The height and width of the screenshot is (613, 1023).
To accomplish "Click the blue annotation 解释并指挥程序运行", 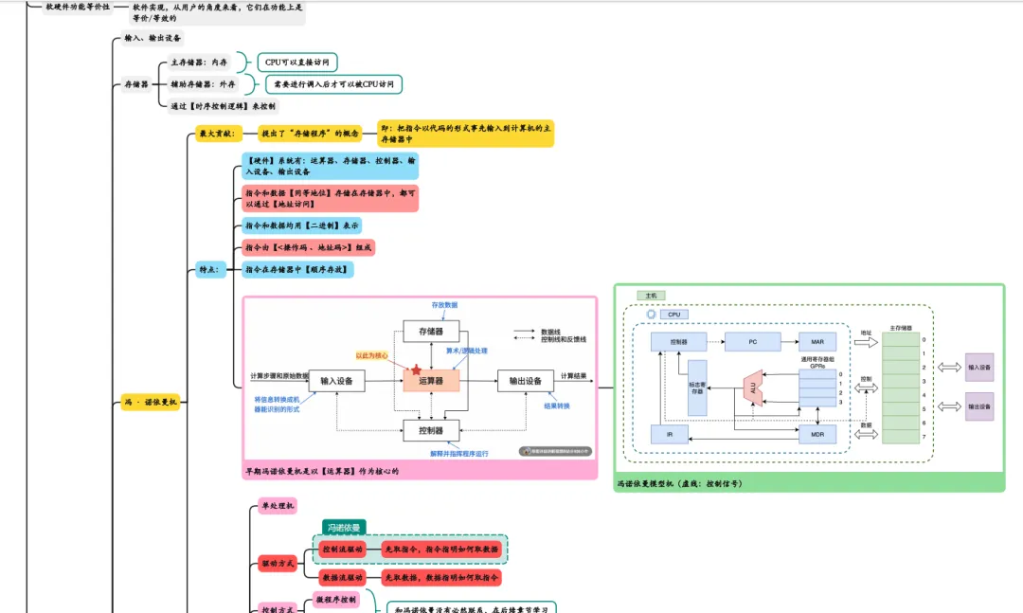I will 458,454.
